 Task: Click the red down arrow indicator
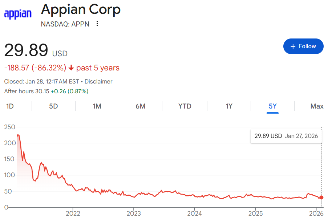tap(71, 68)
